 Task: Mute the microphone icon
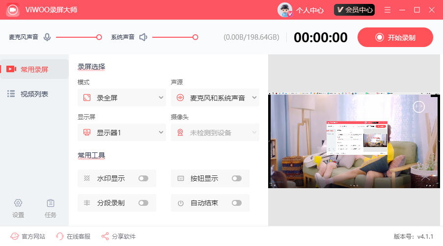point(47,37)
